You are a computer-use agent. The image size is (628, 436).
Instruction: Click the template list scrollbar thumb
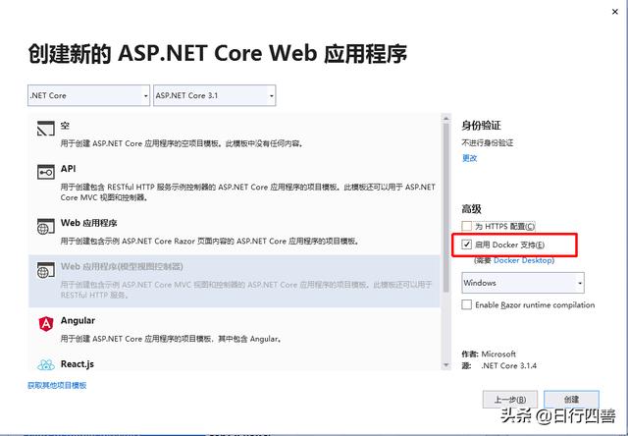tap(445, 207)
